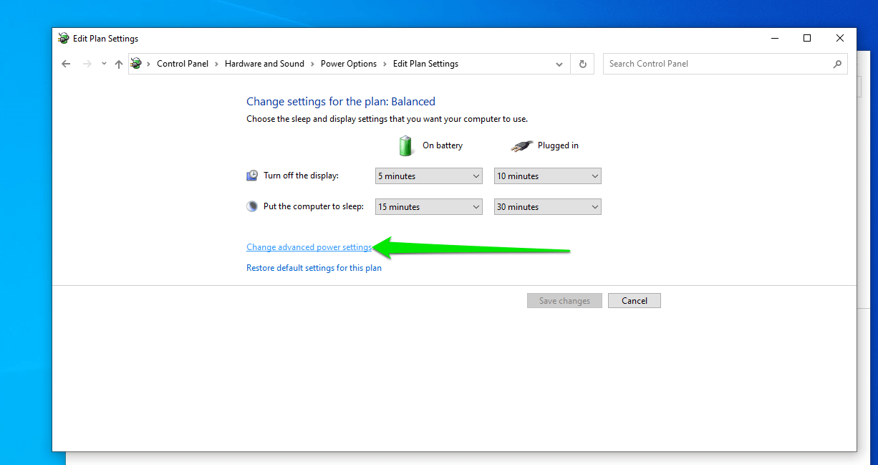Click the search magnifier icon
Viewport: 878px width, 465px height.
click(837, 64)
